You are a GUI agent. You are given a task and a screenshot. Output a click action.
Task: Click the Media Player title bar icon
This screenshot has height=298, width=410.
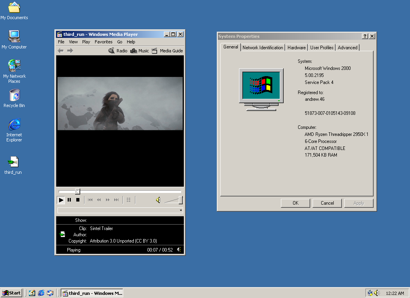pyautogui.click(x=59, y=34)
